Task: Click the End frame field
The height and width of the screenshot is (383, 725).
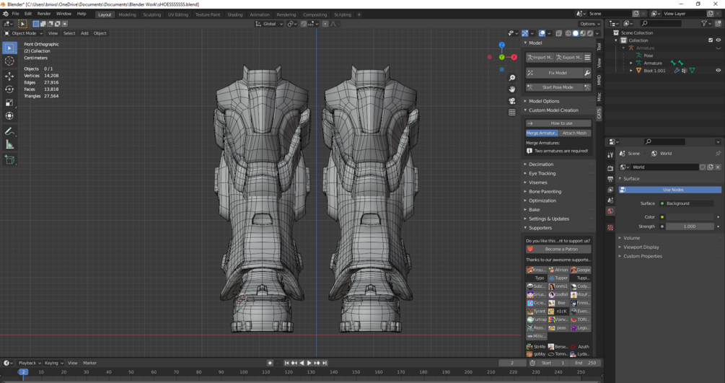Action: (x=587, y=363)
